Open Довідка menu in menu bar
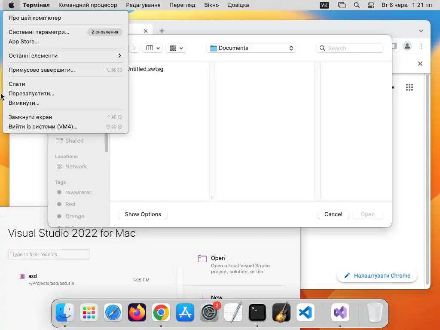 coord(238,5)
